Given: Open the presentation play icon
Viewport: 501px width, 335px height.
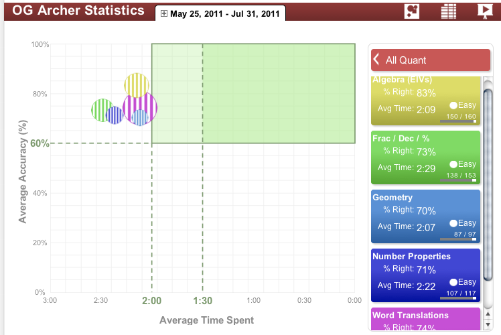Looking at the screenshot, I should pyautogui.click(x=485, y=11).
